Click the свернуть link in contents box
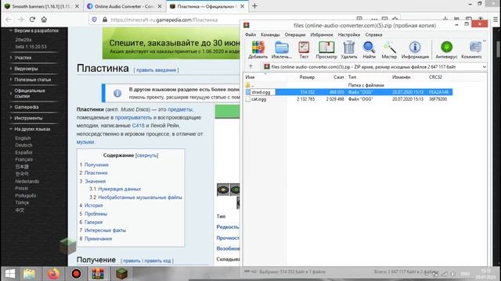 [x=146, y=155]
